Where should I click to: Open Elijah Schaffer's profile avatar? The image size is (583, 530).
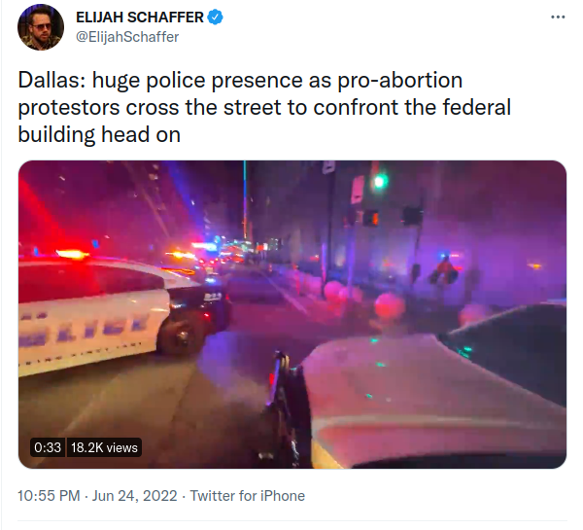point(41,27)
